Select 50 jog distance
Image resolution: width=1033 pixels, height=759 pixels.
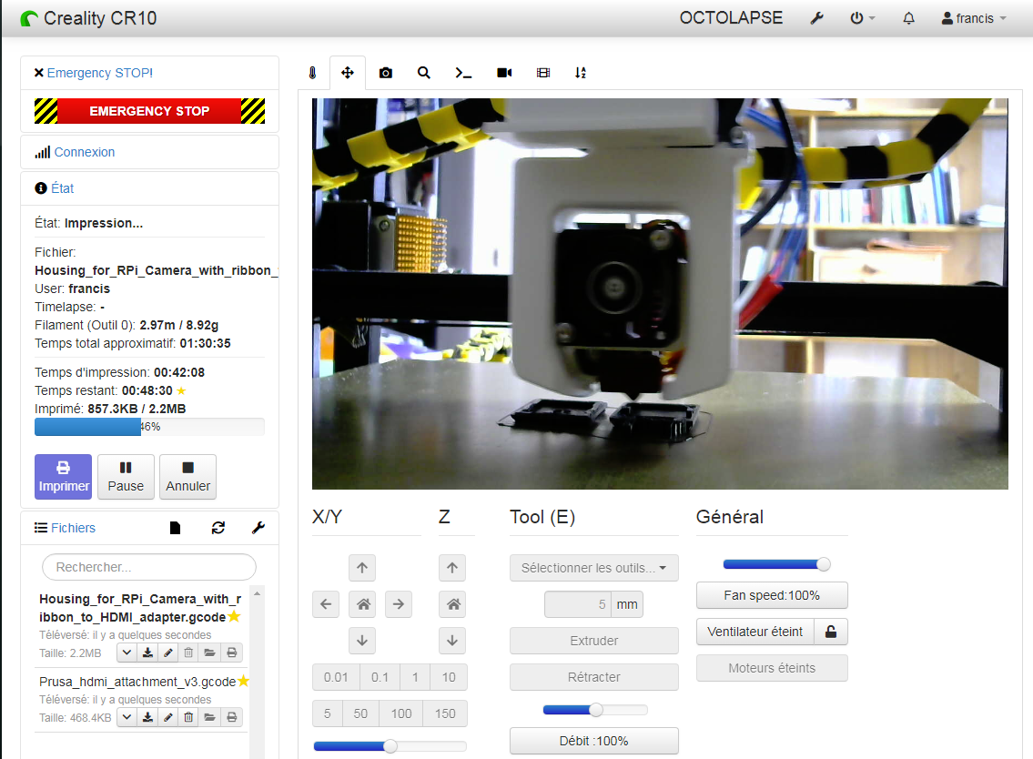pyautogui.click(x=360, y=713)
